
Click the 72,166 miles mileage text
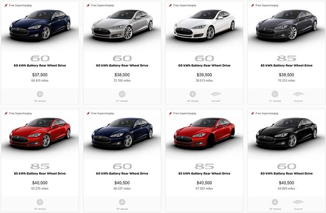pos(122,80)
